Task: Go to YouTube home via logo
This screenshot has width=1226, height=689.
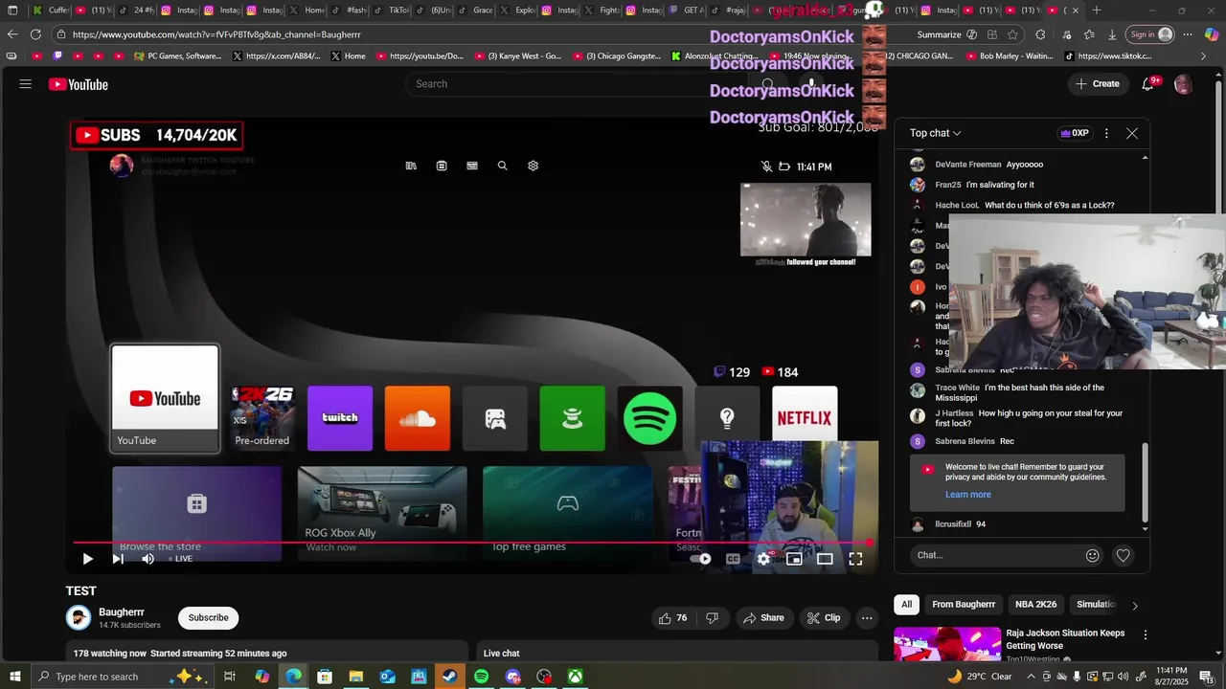Action: pyautogui.click(x=79, y=84)
